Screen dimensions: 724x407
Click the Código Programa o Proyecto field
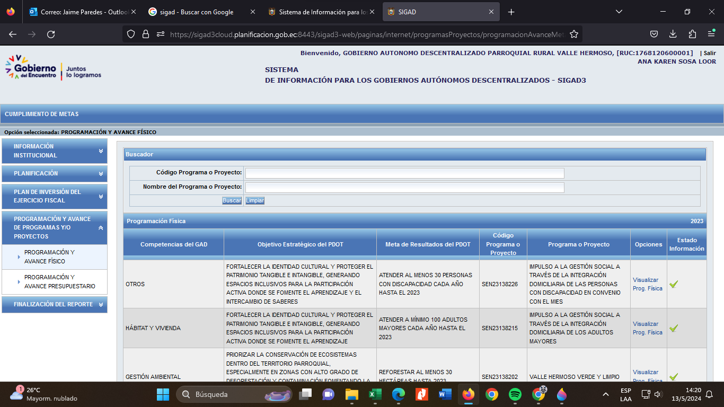(x=404, y=173)
